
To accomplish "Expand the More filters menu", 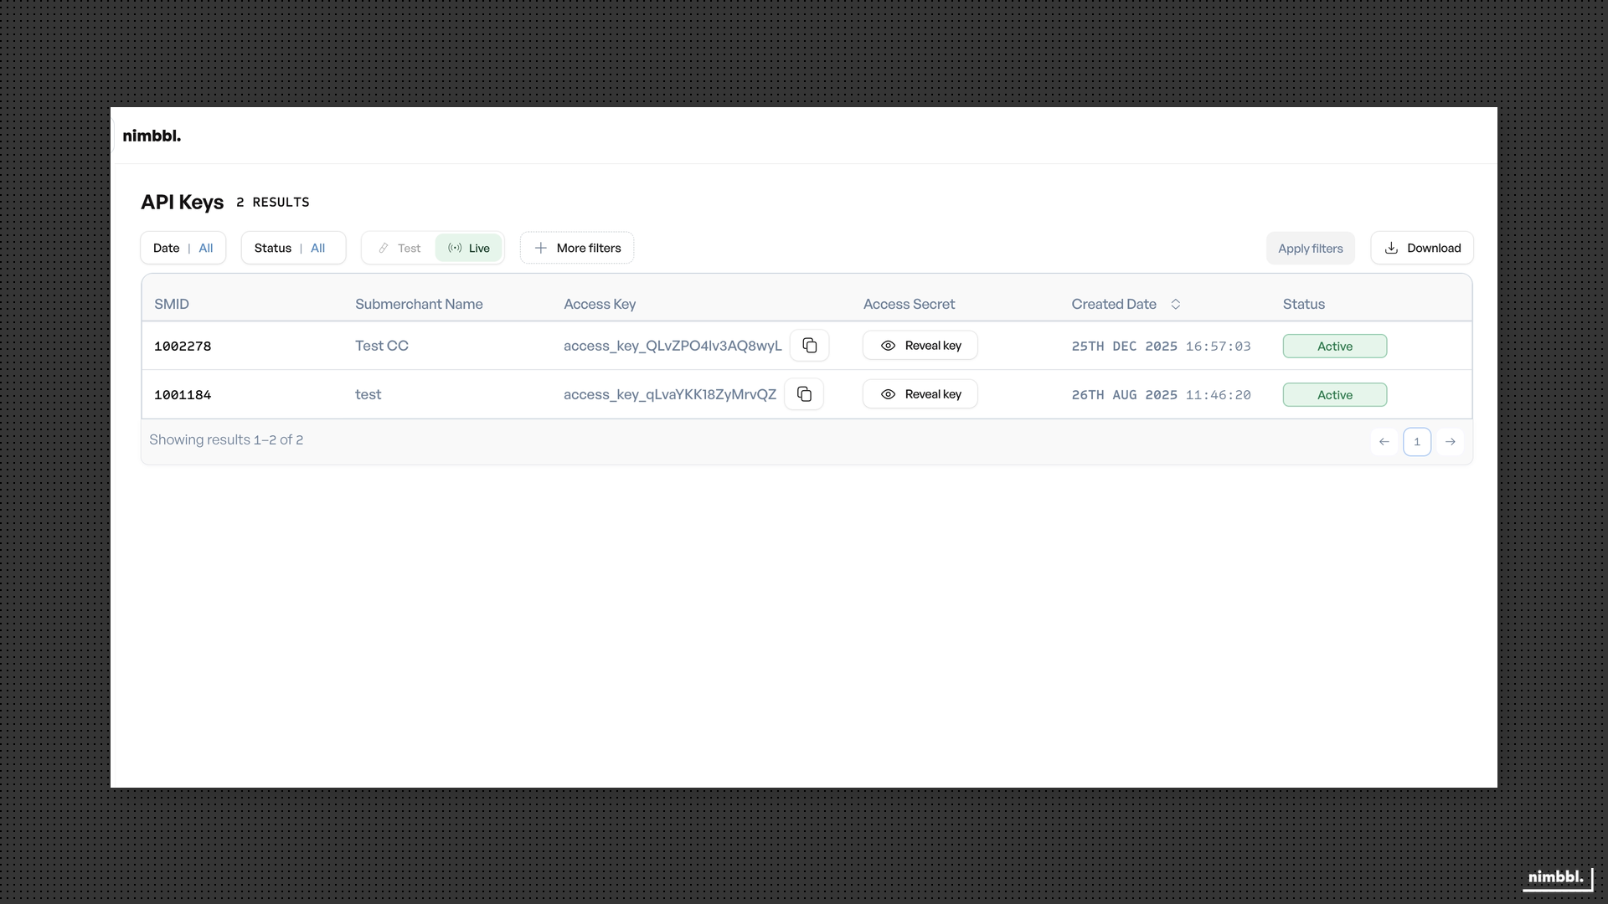I will pos(577,248).
